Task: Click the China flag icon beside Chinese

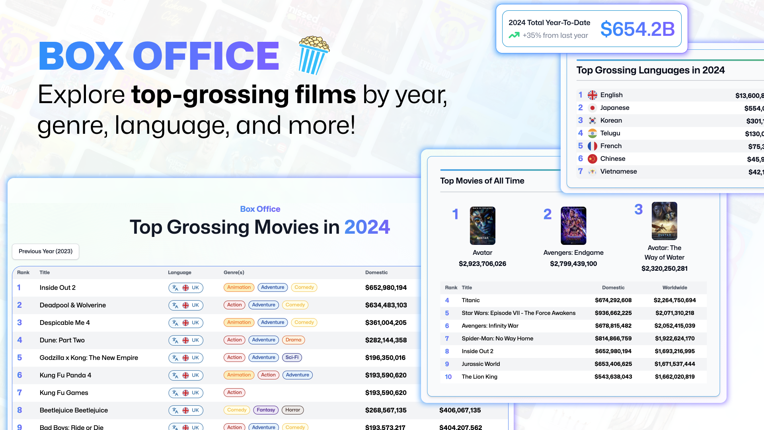Action: tap(592, 159)
